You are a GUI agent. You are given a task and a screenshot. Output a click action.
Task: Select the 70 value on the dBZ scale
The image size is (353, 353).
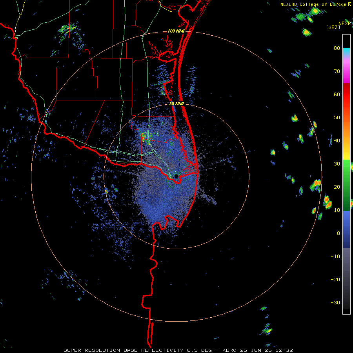(337, 71)
